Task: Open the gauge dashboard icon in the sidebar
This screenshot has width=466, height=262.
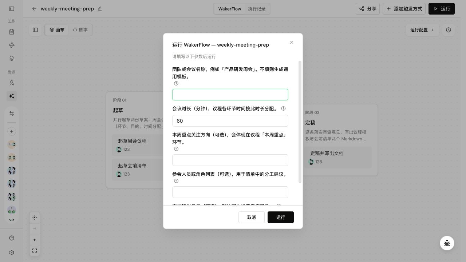Action: click(12, 238)
